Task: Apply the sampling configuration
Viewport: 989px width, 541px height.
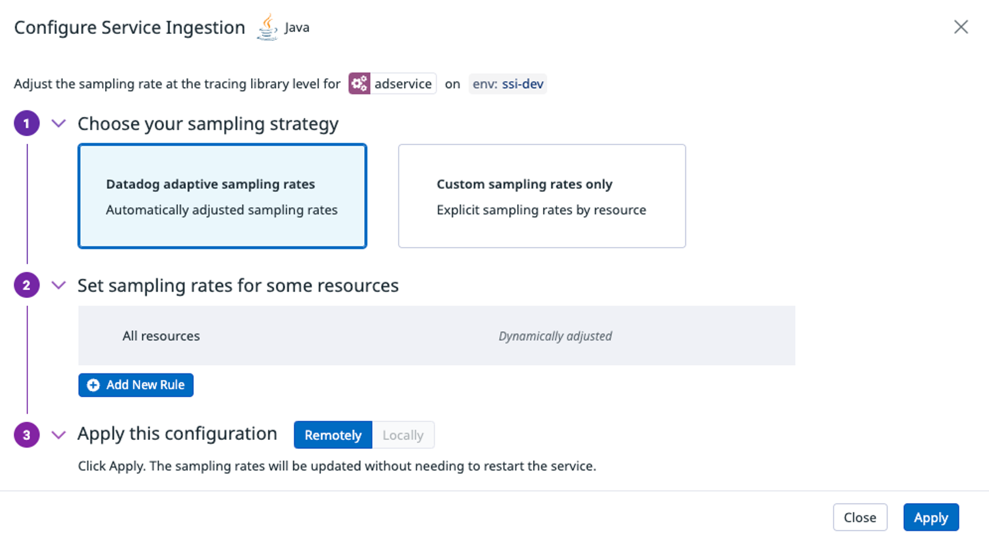Action: coord(931,517)
